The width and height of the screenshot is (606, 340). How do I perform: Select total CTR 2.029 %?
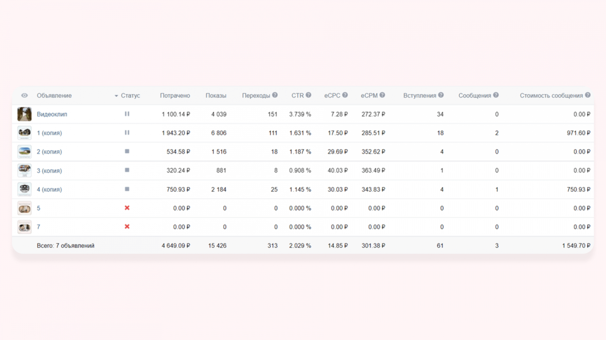(300, 246)
